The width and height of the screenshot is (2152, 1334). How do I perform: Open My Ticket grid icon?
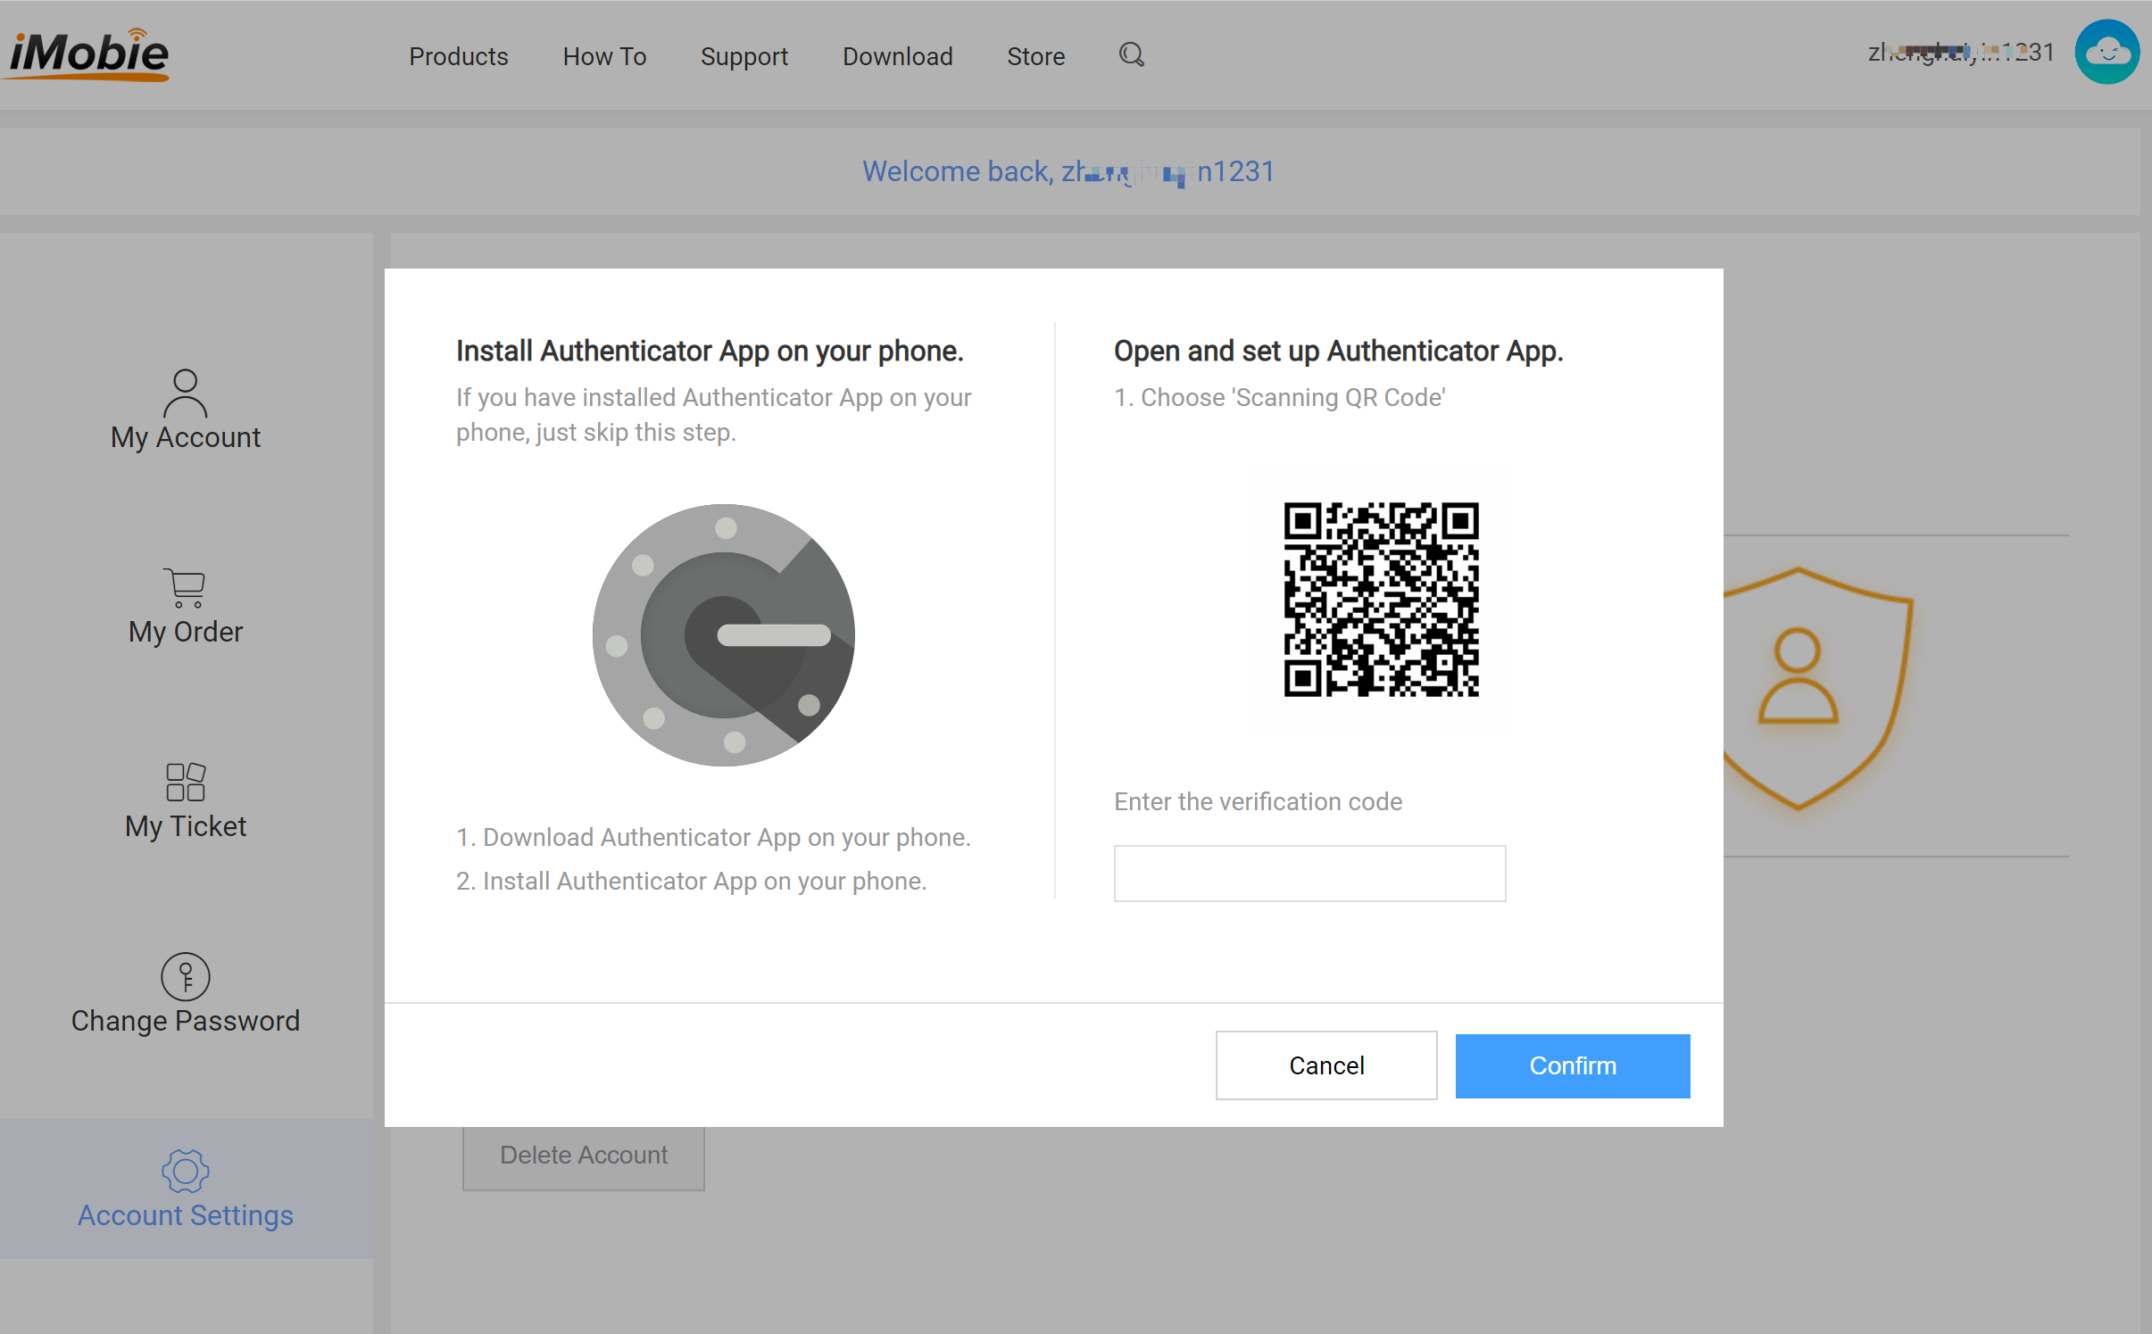click(x=186, y=782)
